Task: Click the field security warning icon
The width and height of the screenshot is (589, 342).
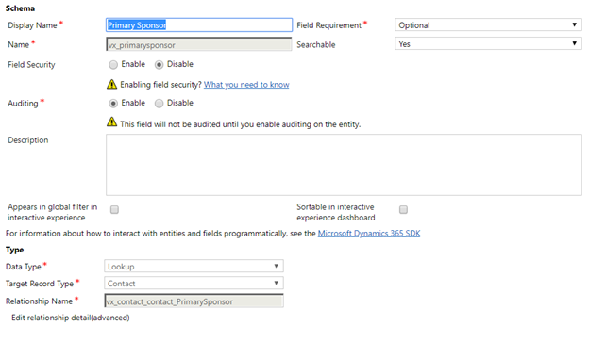Action: (x=112, y=84)
